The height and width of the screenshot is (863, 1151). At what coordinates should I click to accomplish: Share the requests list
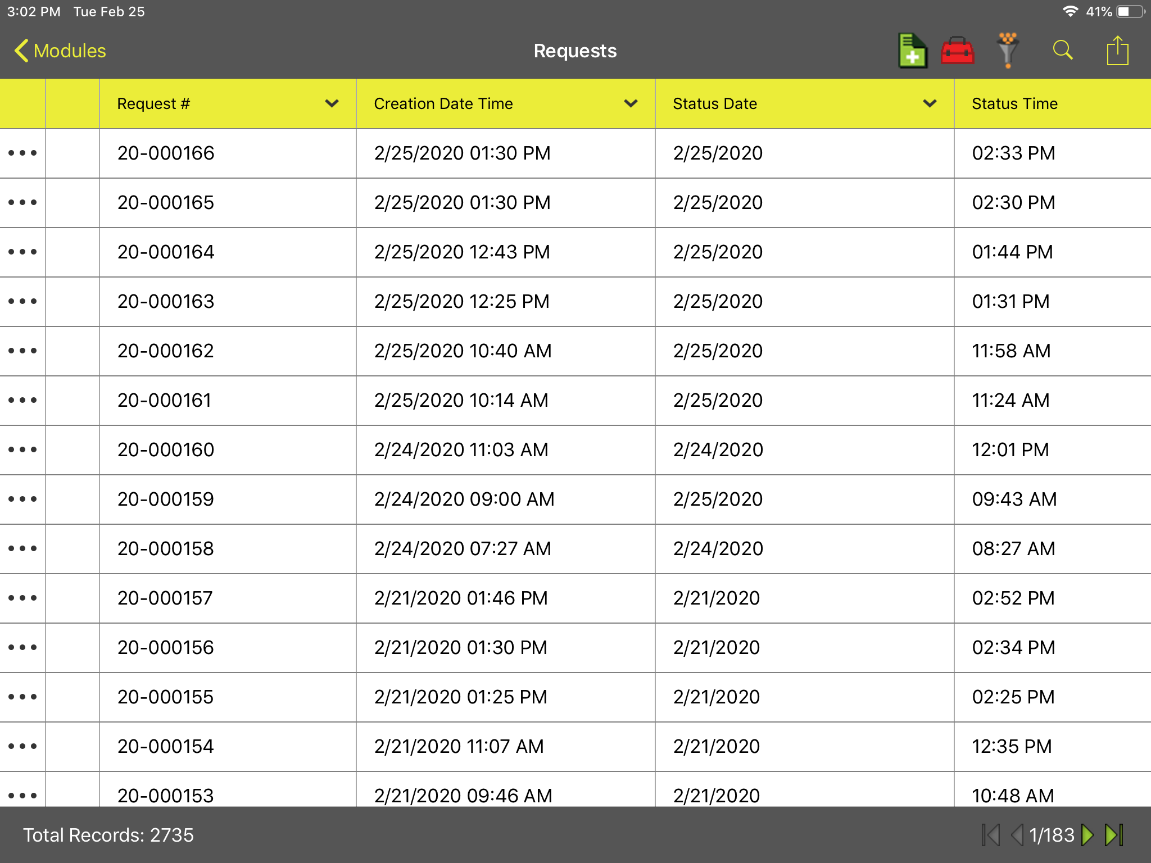click(1117, 50)
